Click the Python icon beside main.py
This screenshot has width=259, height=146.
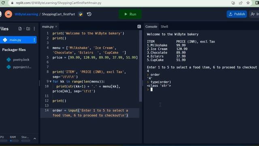[x=5, y=40]
